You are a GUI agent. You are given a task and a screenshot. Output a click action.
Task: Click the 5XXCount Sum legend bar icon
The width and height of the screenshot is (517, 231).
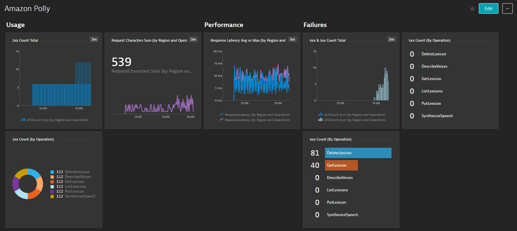320,115
